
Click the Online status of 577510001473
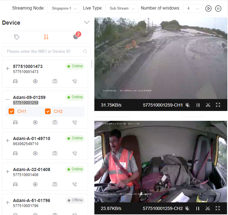pos(75,66)
